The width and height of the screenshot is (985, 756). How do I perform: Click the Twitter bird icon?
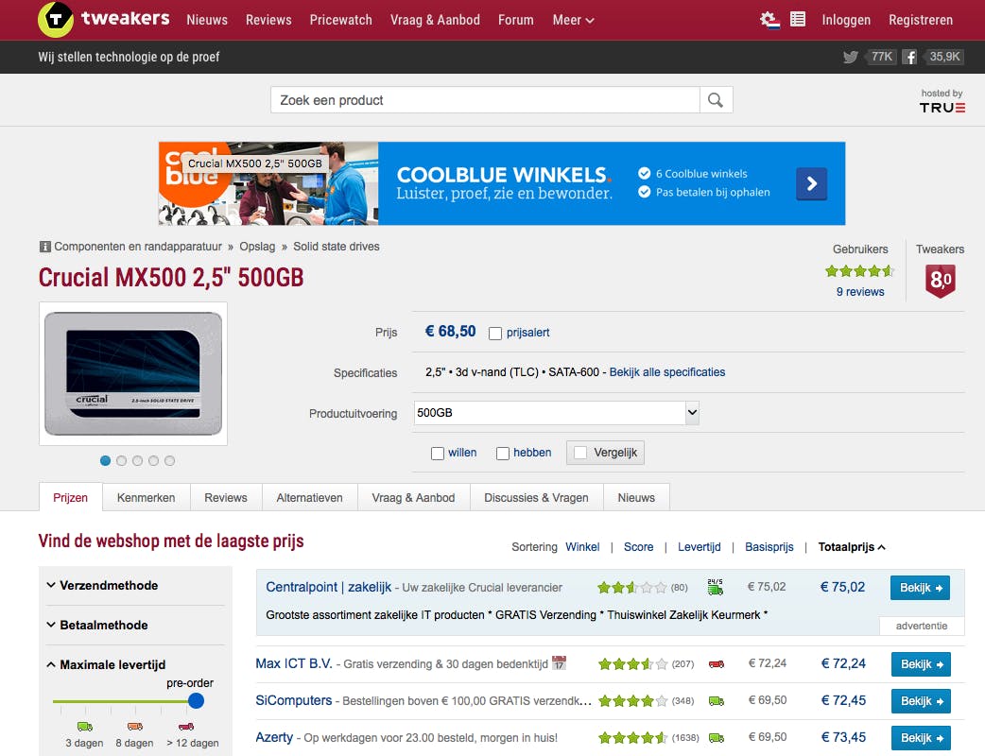pos(851,57)
